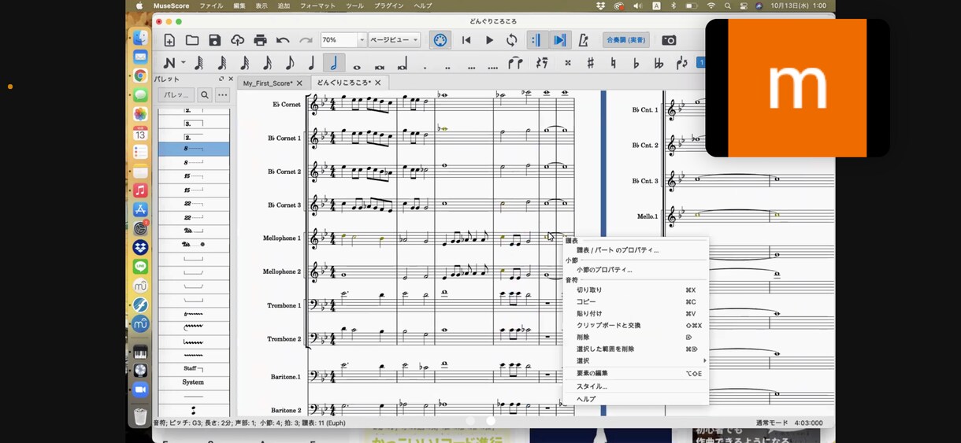The image size is (961, 443).
Task: Undo the last action
Action: pos(283,40)
